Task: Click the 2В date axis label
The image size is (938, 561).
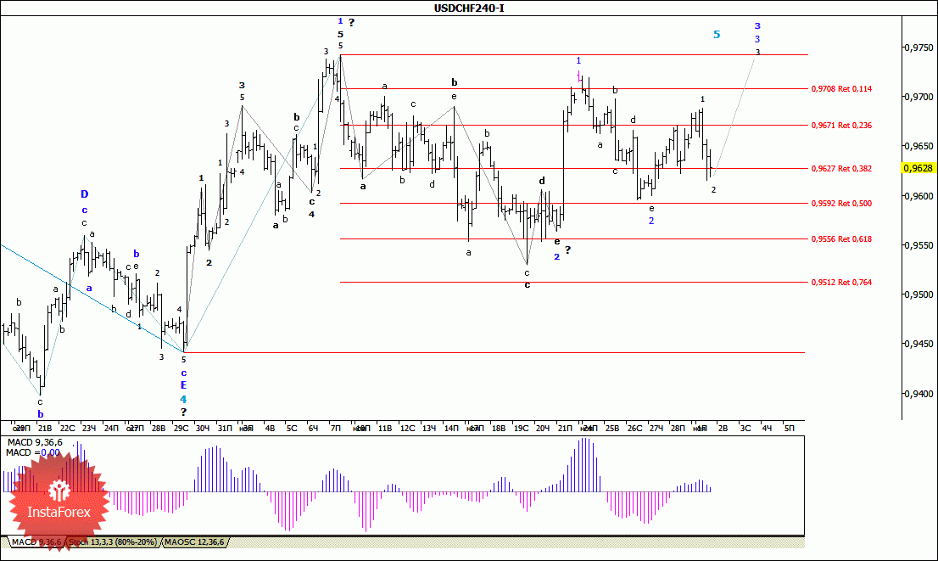Action: [x=723, y=428]
